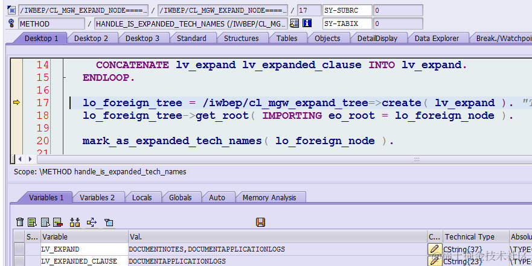Switch to Desktop 3 tab

143,38
